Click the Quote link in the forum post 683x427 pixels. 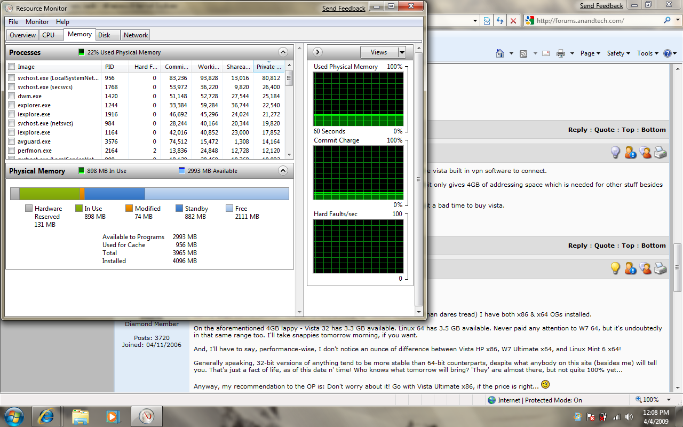605,130
